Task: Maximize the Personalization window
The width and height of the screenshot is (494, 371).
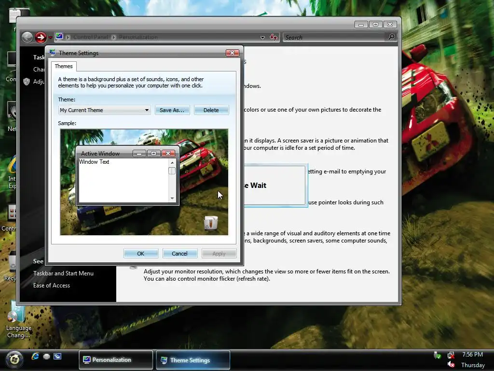Action: coord(375,24)
